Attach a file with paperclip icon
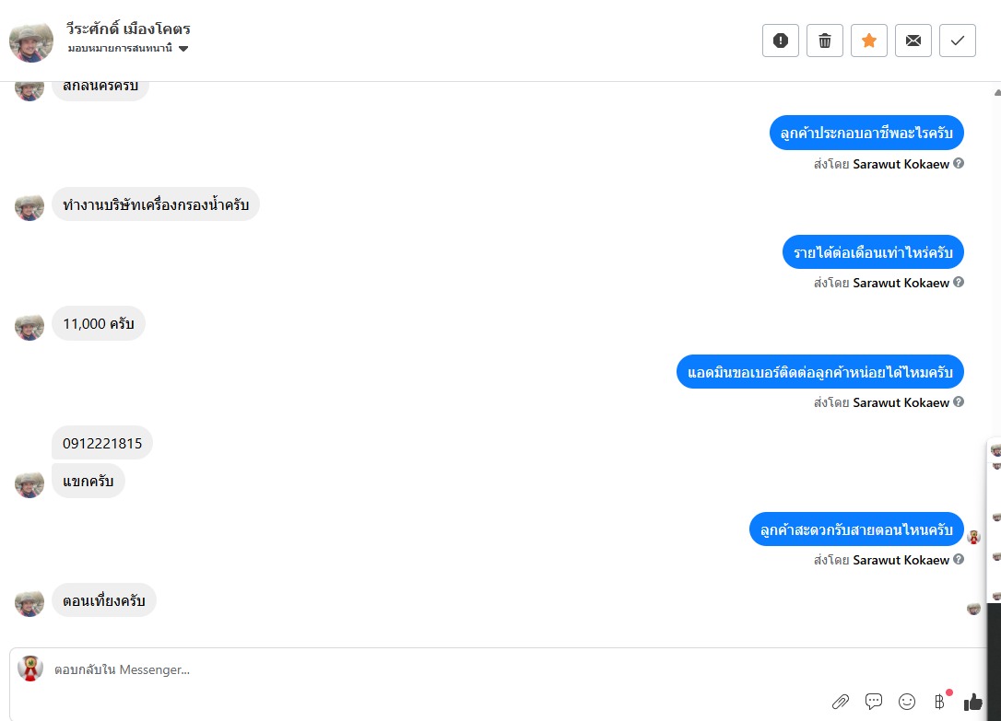The image size is (1001, 721). pos(840,702)
